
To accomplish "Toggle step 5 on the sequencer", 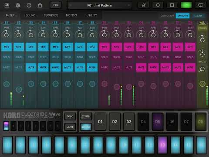I will 59,145.
